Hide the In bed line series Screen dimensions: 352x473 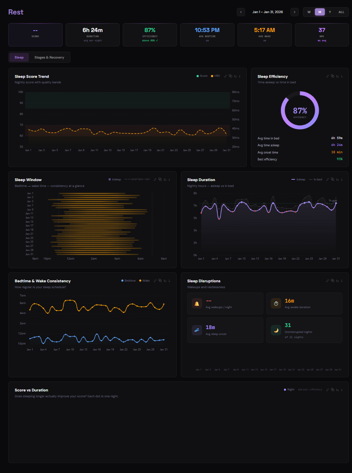pyautogui.click(x=316, y=179)
